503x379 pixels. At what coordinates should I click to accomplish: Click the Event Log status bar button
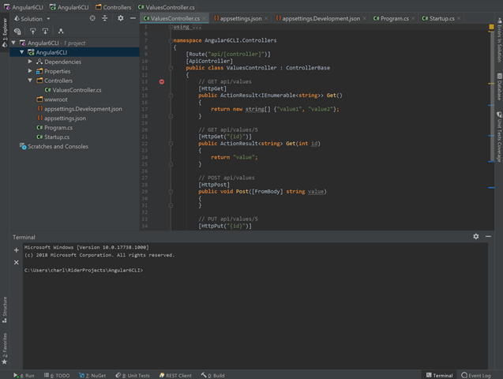click(x=475, y=375)
